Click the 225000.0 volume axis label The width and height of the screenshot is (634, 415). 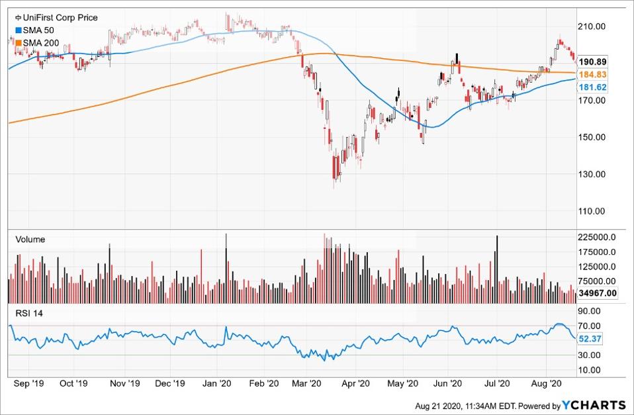[597, 238]
